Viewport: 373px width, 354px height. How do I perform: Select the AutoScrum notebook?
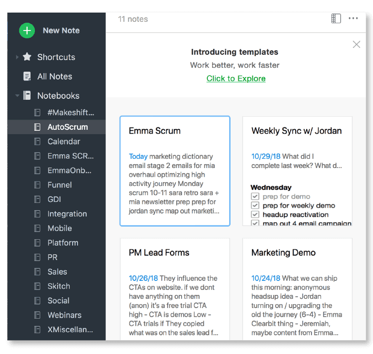[x=67, y=127]
